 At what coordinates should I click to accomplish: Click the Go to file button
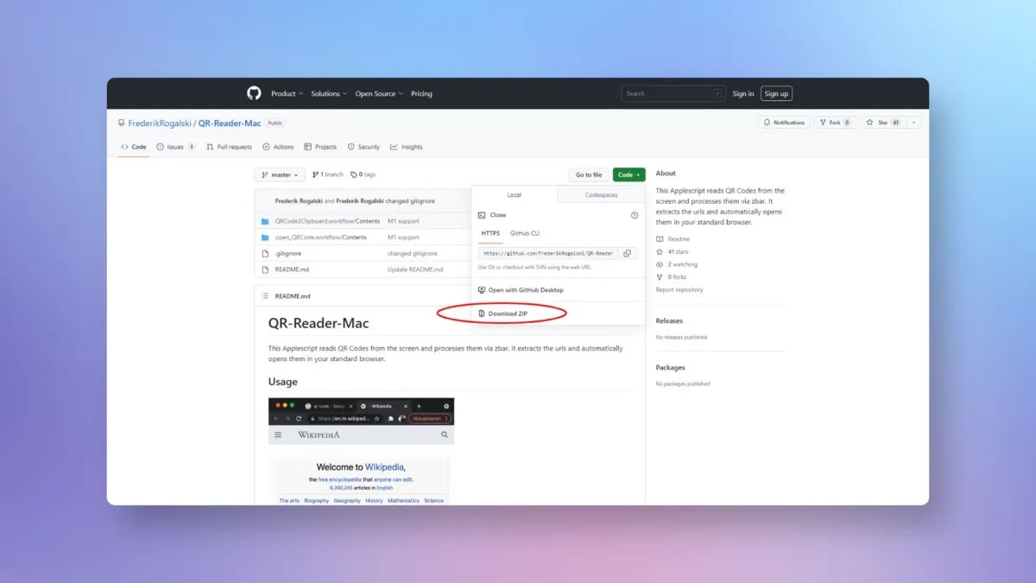point(589,174)
